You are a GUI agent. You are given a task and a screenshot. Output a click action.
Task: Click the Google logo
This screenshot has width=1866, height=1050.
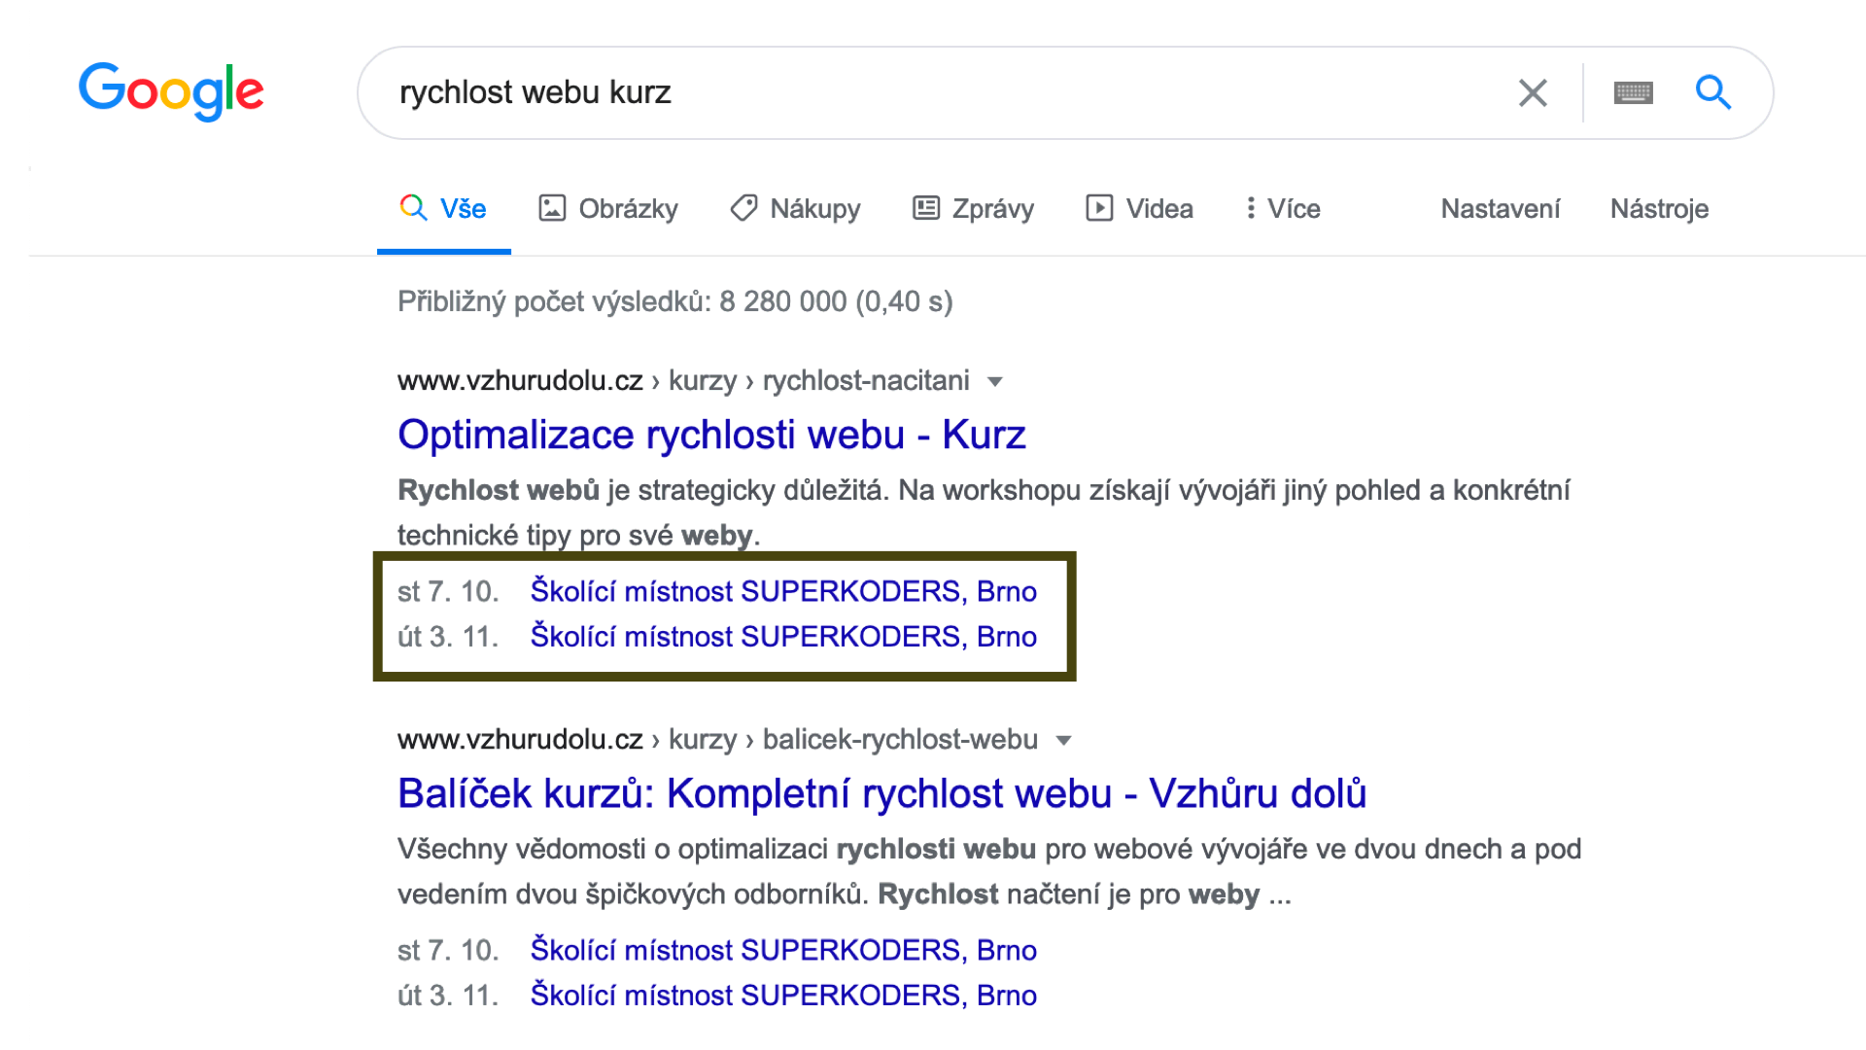click(x=171, y=91)
